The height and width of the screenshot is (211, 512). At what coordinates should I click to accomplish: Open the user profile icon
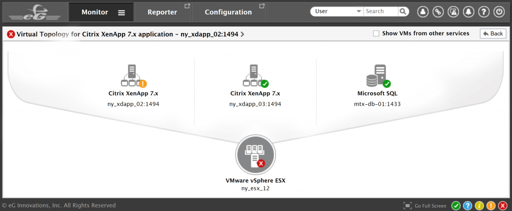(423, 12)
